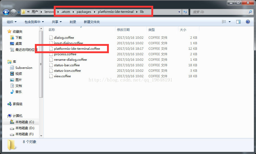Click the lib breadcrumb segment
The height and width of the screenshot is (154, 256).
142,12
